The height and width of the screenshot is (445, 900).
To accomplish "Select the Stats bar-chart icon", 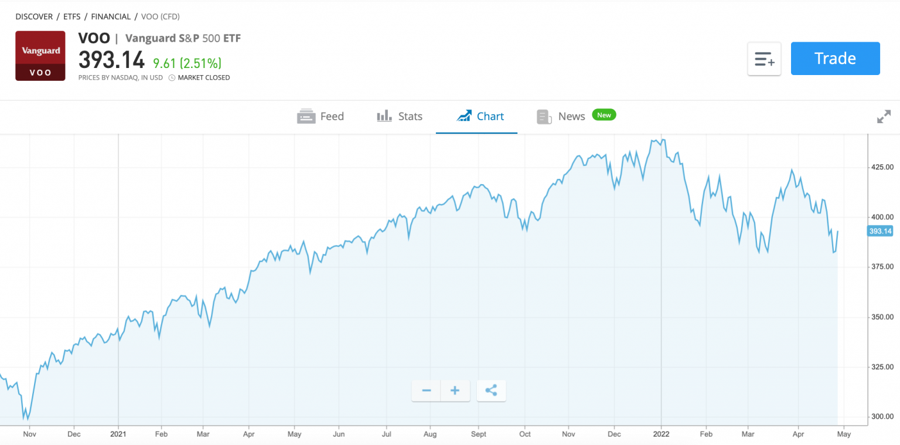I will [384, 116].
